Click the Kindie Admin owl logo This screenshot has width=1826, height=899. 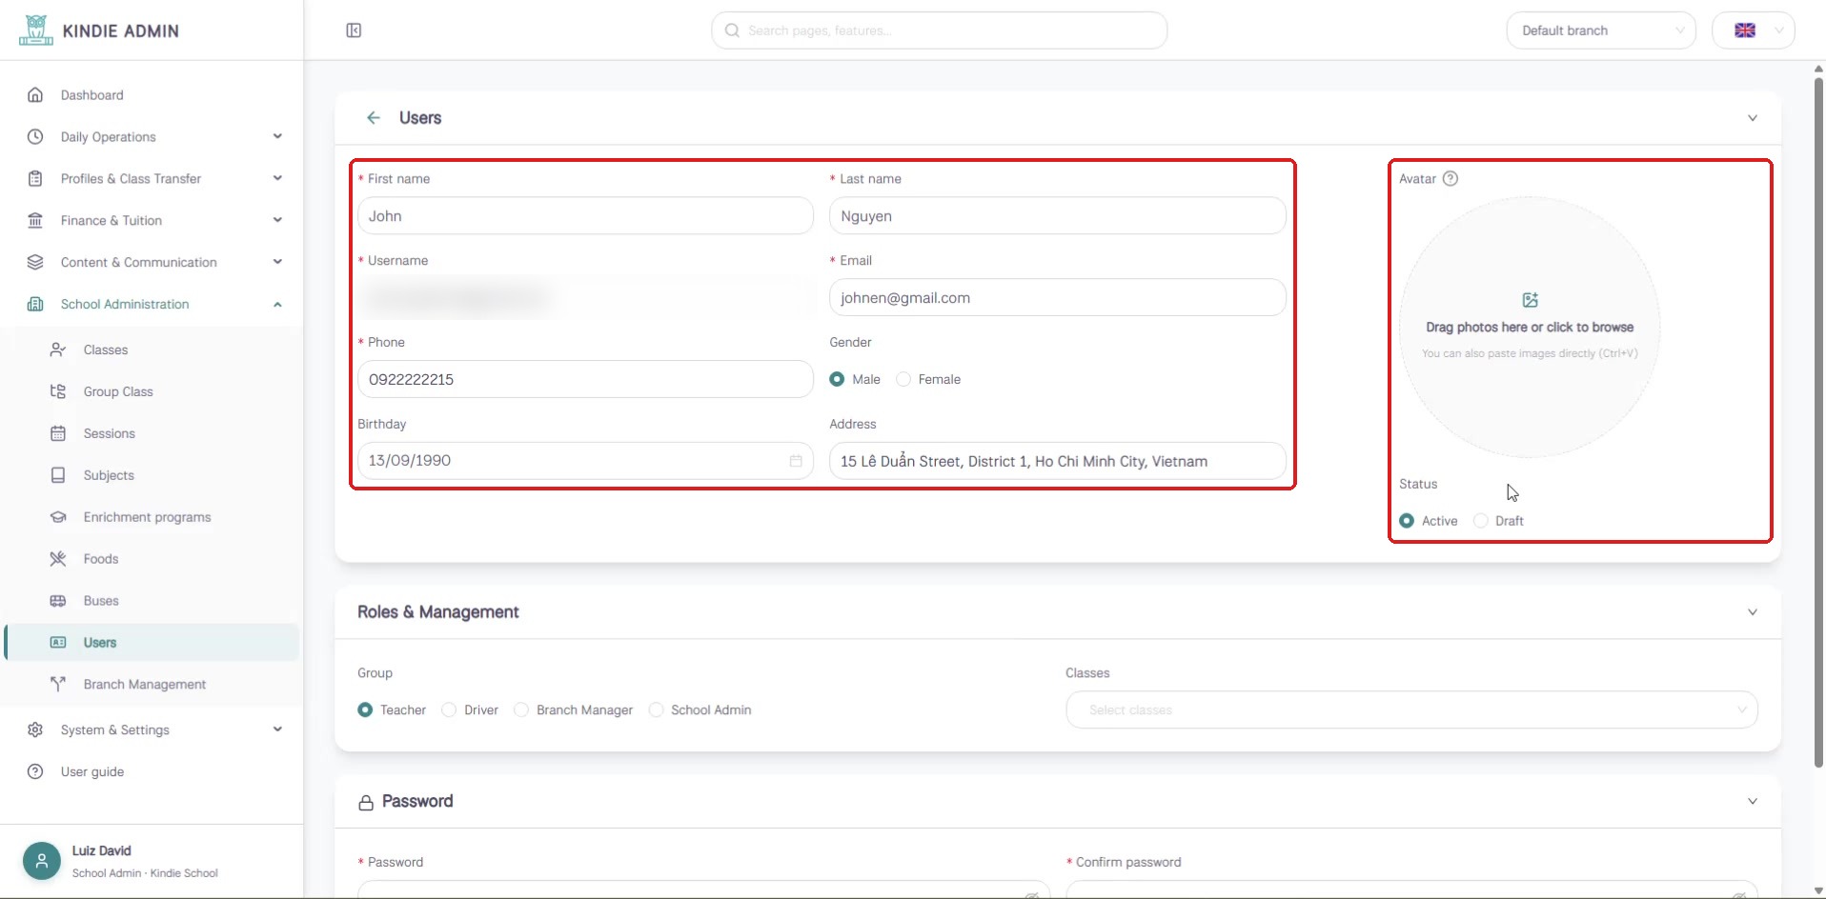pos(35,30)
